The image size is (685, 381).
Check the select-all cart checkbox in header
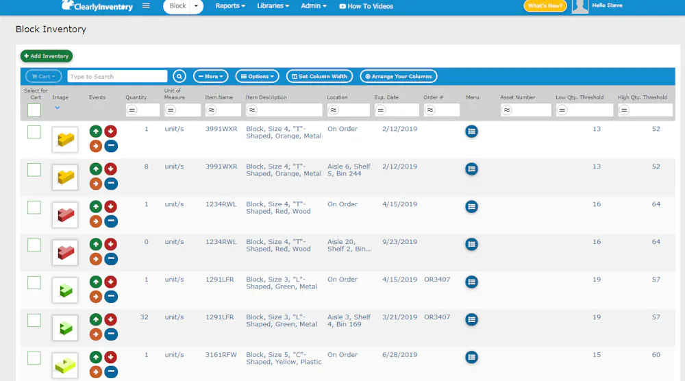point(34,110)
